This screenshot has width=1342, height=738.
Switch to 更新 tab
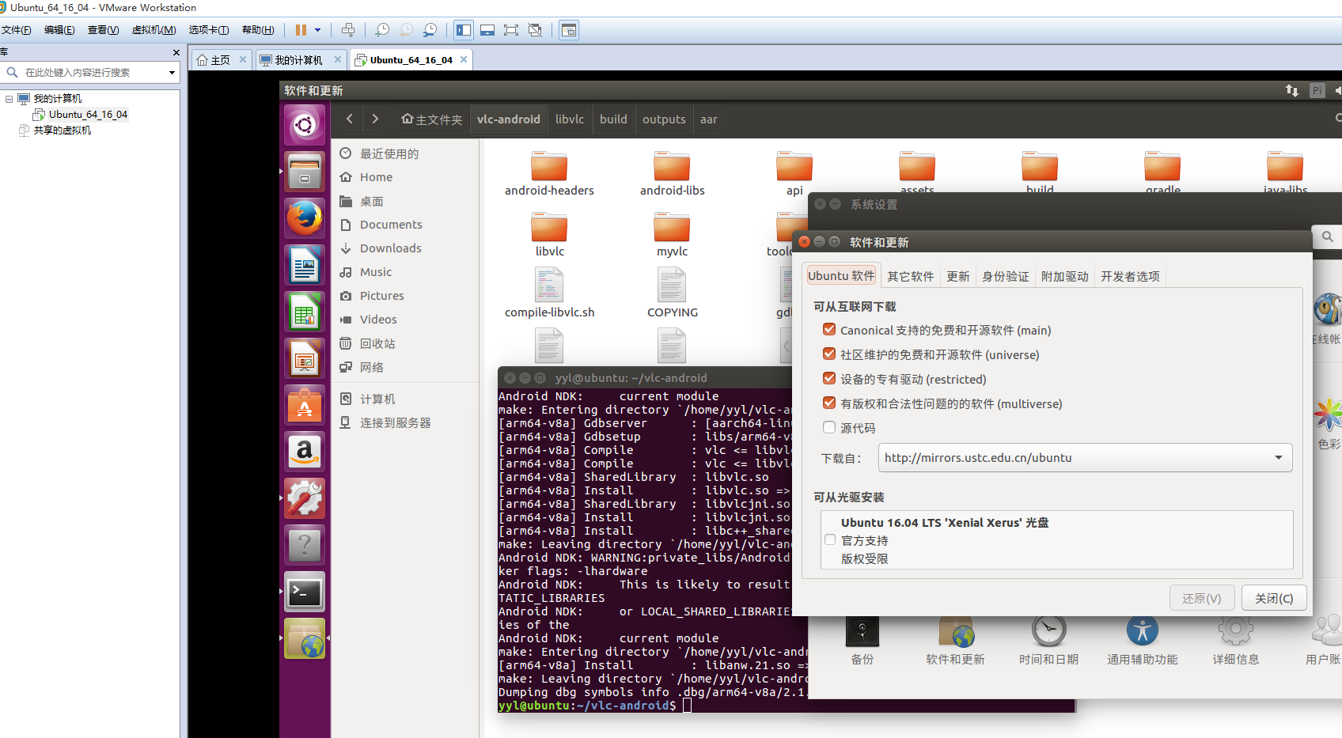[x=957, y=276]
